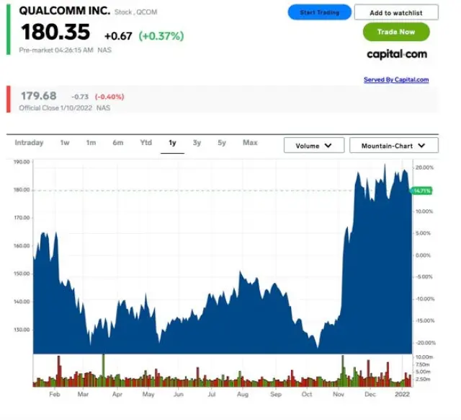
Task: Click the Start Trading button
Action: pos(319,12)
